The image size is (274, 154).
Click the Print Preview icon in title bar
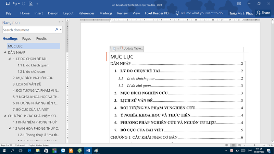tap(31, 4)
